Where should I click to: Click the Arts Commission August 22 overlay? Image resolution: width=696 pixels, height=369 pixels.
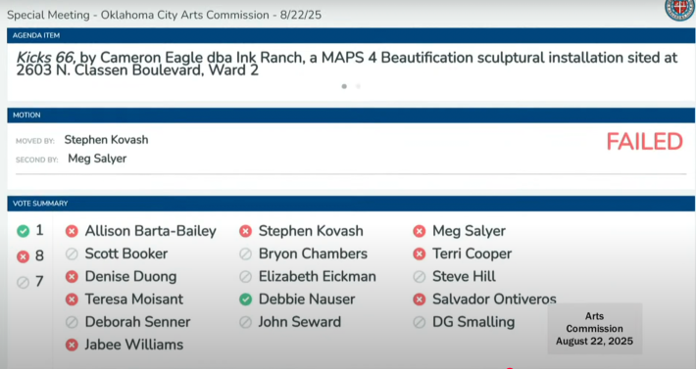click(594, 328)
